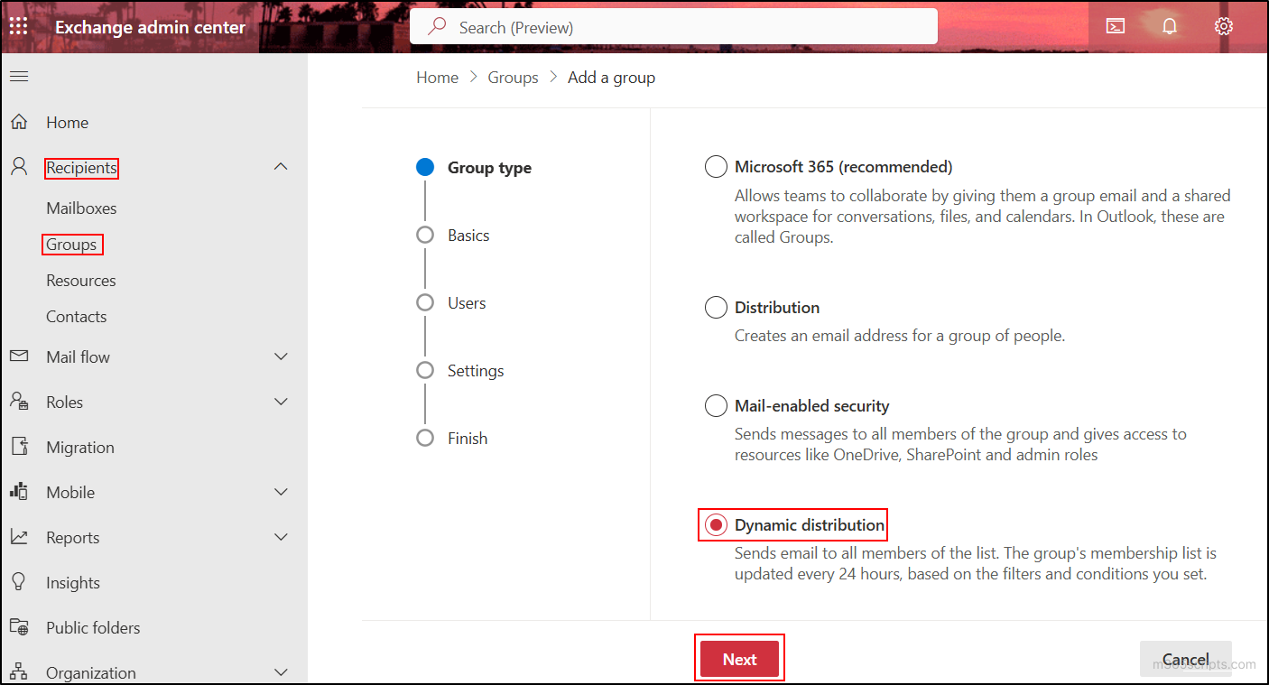This screenshot has height=685, width=1269.
Task: Click the 'Add a group' breadcrumb text
Action: (x=611, y=78)
